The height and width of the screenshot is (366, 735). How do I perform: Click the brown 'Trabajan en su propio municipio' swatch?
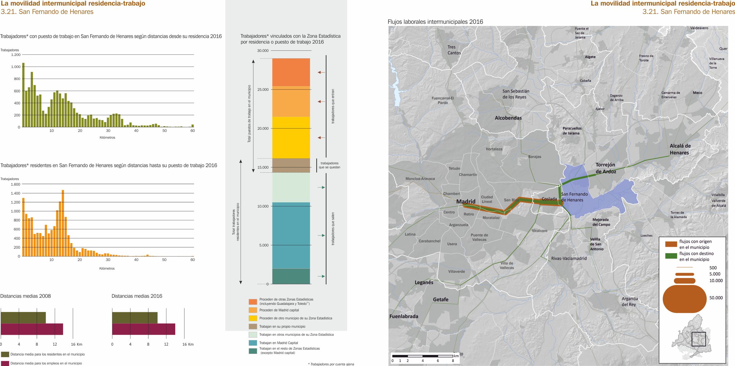pos(253,326)
